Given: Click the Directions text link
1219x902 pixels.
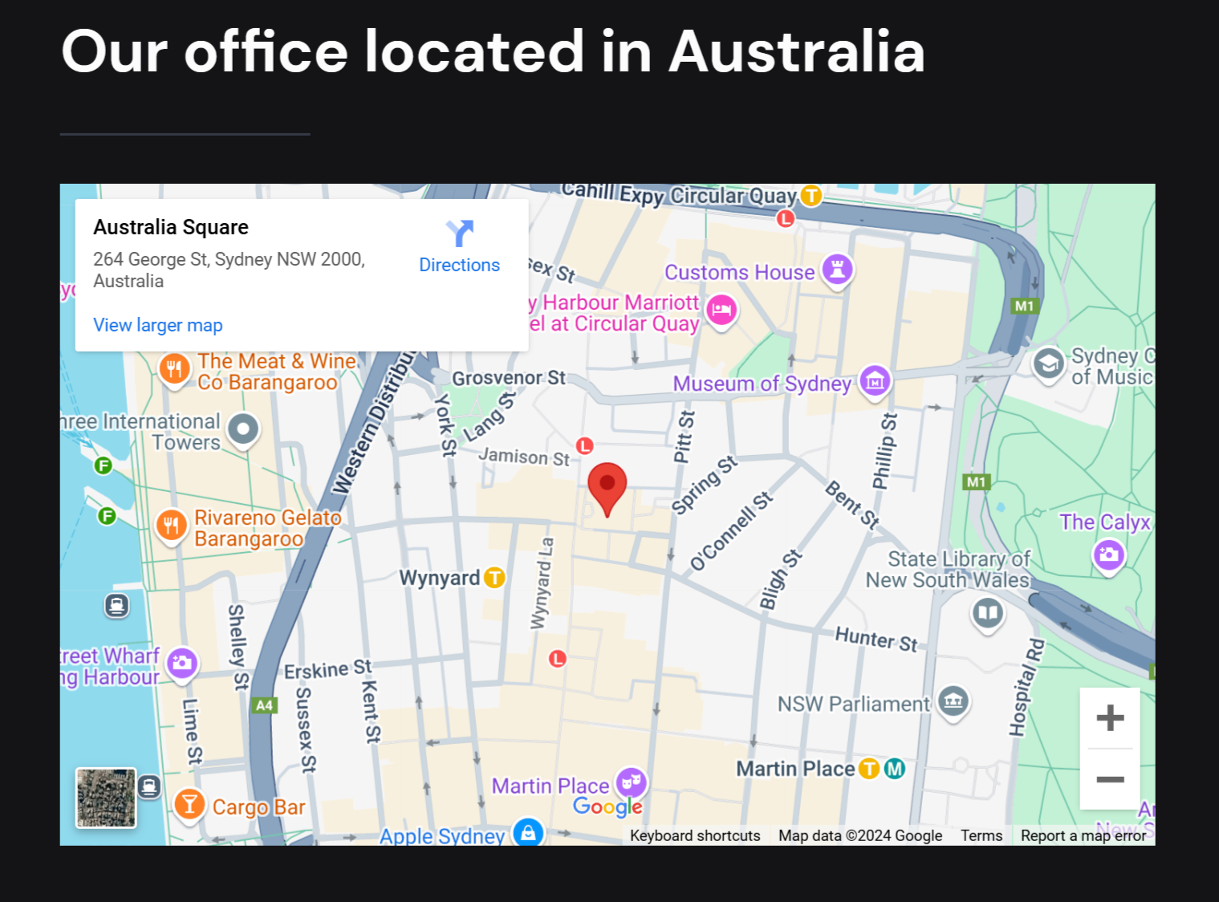Looking at the screenshot, I should [460, 265].
